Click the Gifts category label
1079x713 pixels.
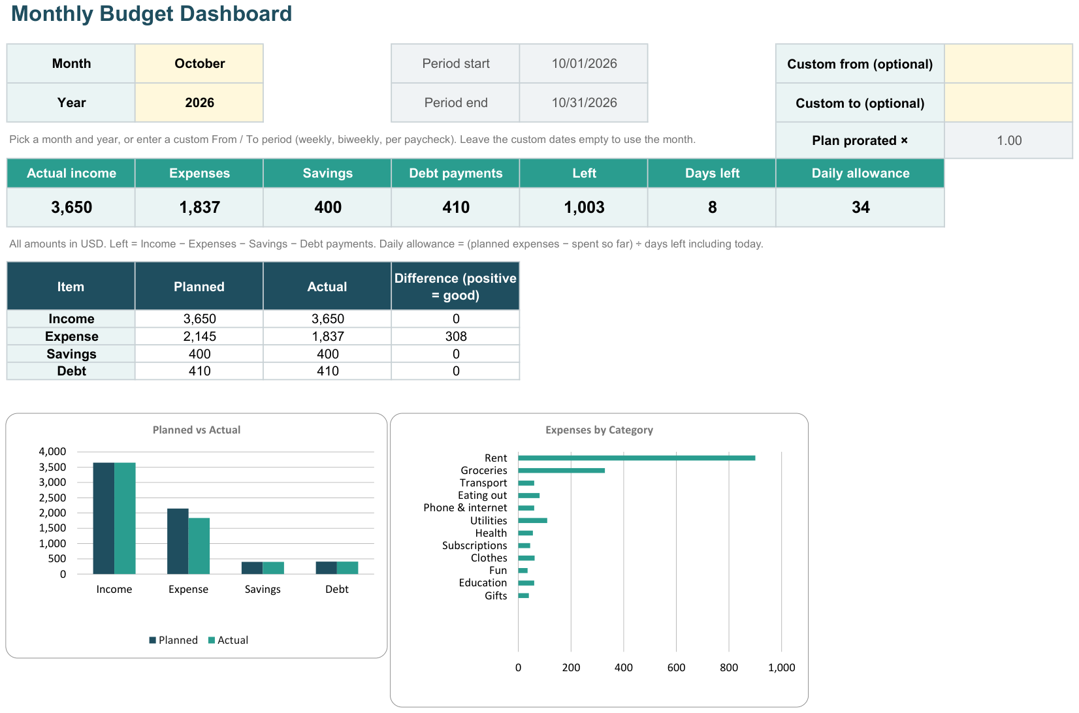(496, 595)
